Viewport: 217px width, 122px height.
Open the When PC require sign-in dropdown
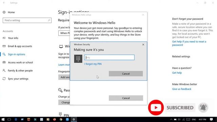pyautogui.click(x=64, y=33)
